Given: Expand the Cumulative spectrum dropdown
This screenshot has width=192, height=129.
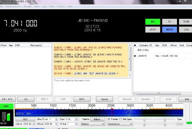Looking at the screenshot, I should [119, 124].
